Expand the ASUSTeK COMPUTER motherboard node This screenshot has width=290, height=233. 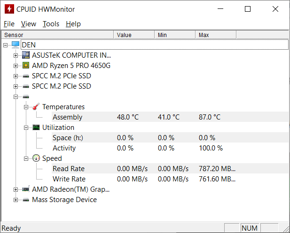(16, 55)
